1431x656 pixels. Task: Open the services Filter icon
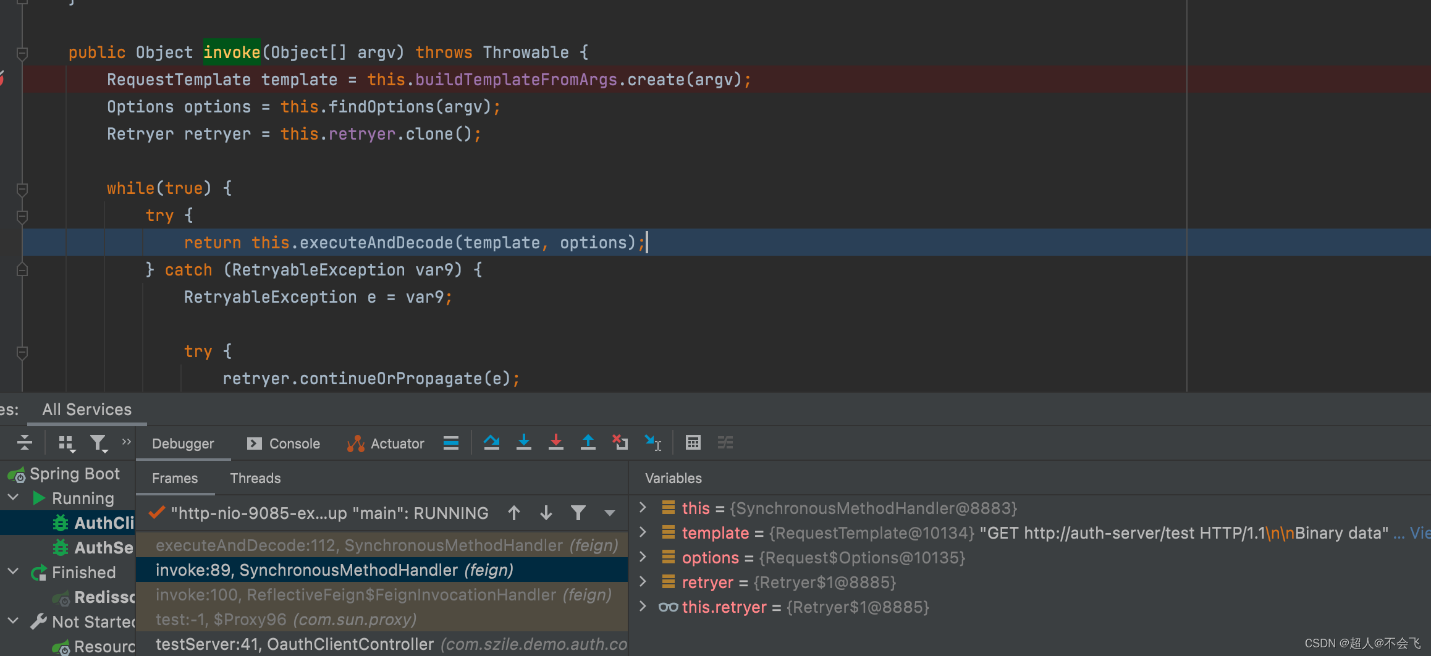tap(99, 444)
